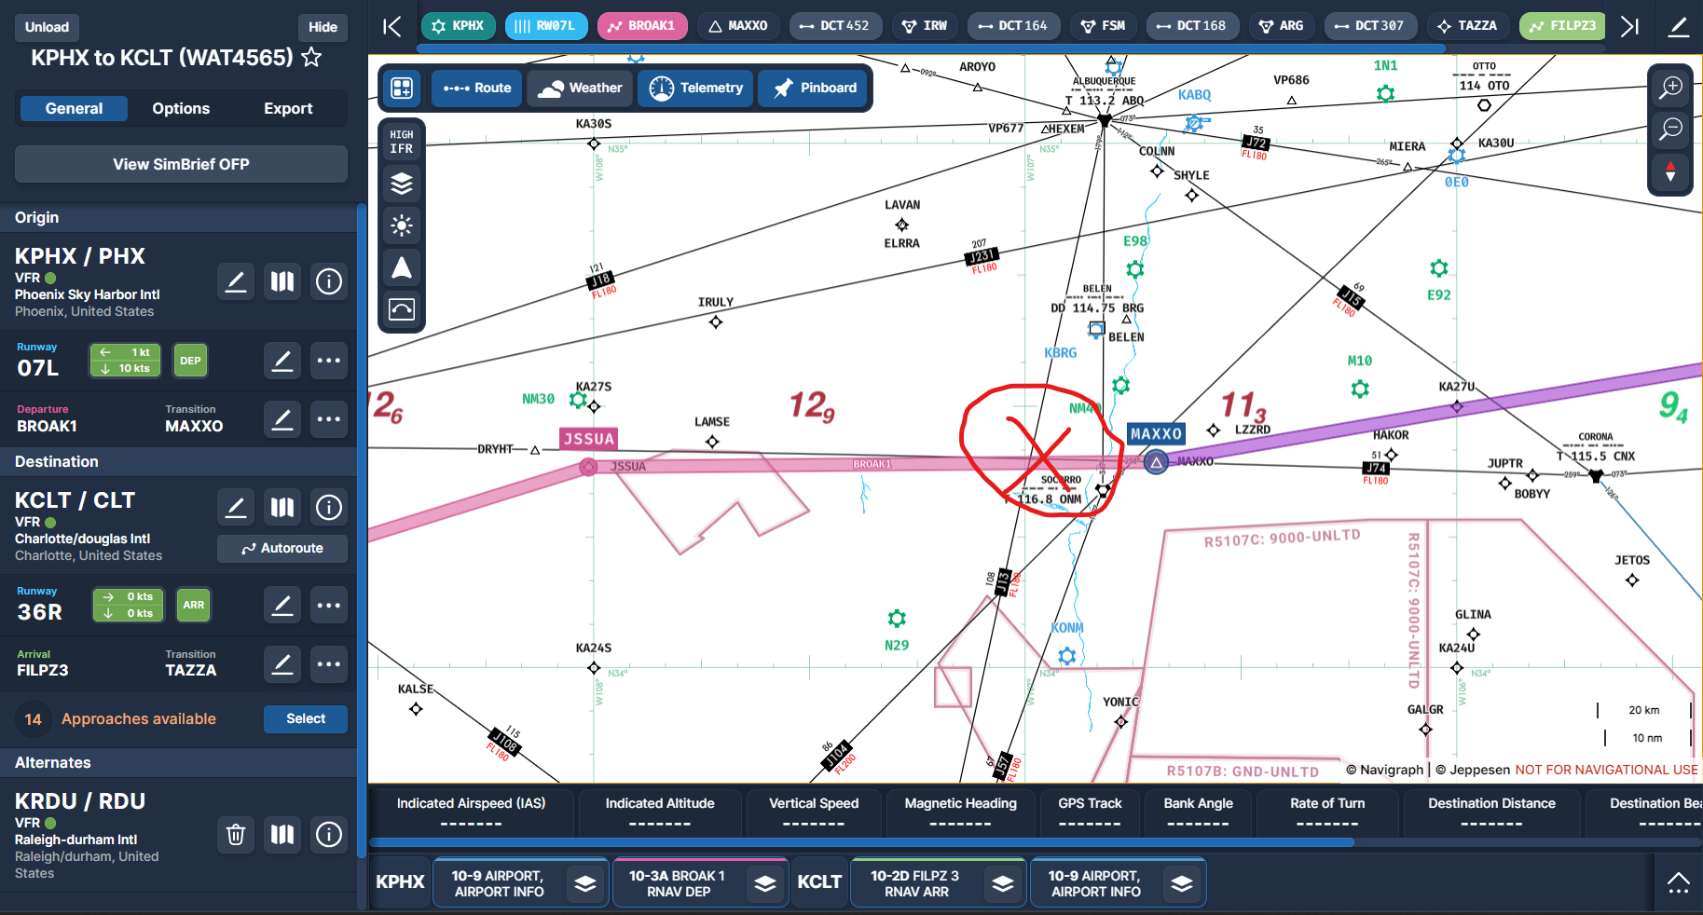The image size is (1703, 915).
Task: Click the telemetry horizontal scrollbar
Action: (861, 842)
